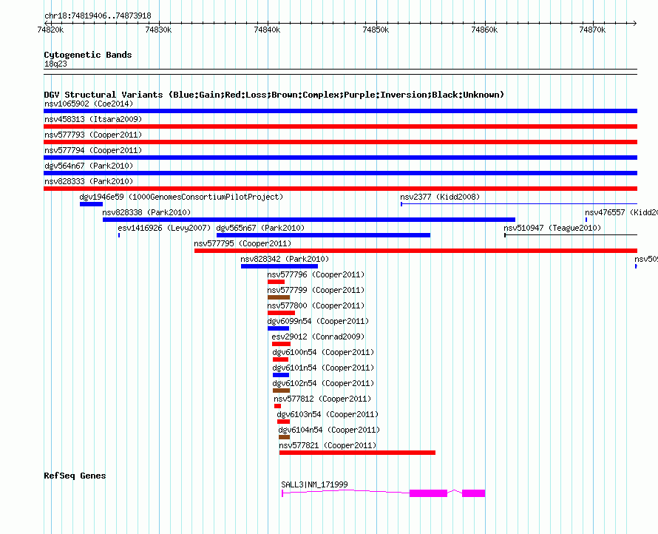
Task: Select nsv510947 (Teague2010) label
Action: pos(552,228)
